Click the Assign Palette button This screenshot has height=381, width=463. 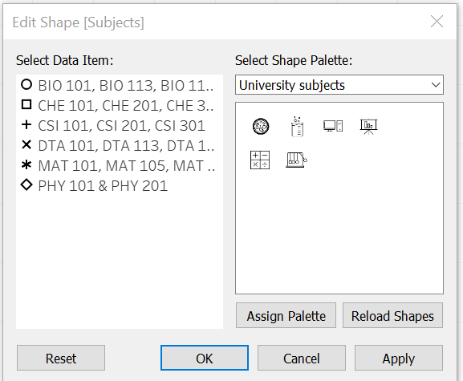pyautogui.click(x=286, y=315)
